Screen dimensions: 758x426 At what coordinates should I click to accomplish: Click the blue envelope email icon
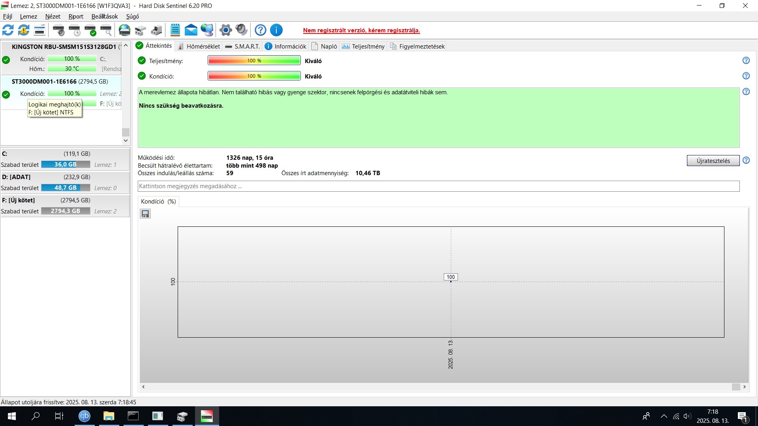[x=191, y=30]
